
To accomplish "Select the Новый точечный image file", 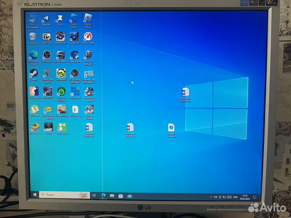I will pos(171,130).
